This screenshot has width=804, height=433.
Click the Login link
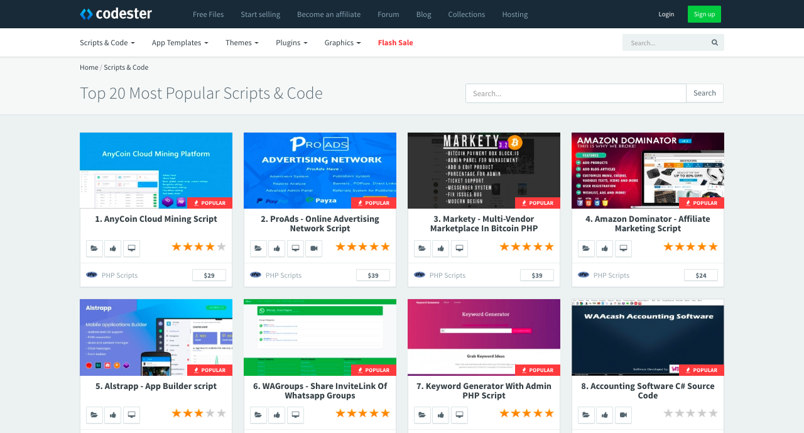click(x=666, y=14)
